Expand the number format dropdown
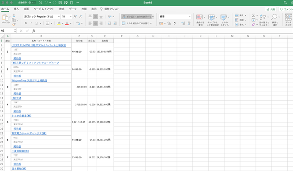 [175, 17]
